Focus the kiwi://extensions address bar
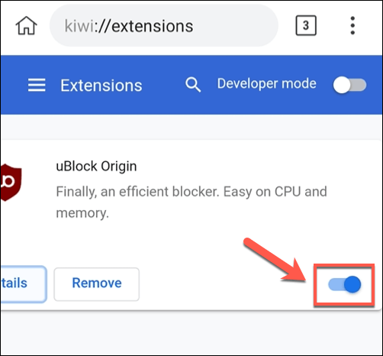 [164, 25]
